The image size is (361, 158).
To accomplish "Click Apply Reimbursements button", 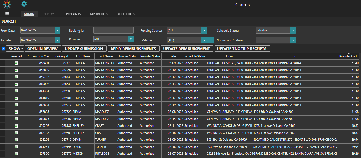I will click(x=133, y=49).
